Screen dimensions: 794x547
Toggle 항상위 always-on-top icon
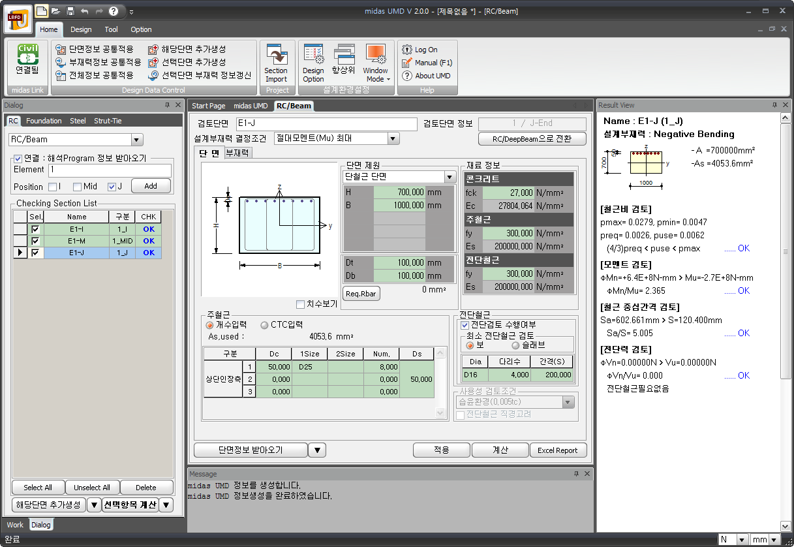click(343, 59)
